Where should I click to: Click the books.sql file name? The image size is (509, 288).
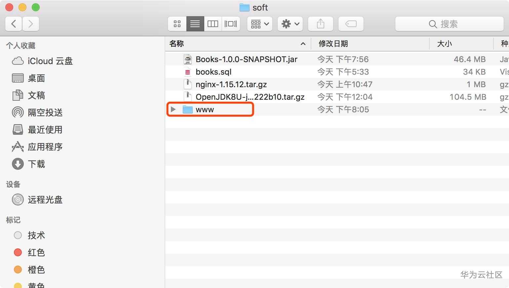point(214,72)
